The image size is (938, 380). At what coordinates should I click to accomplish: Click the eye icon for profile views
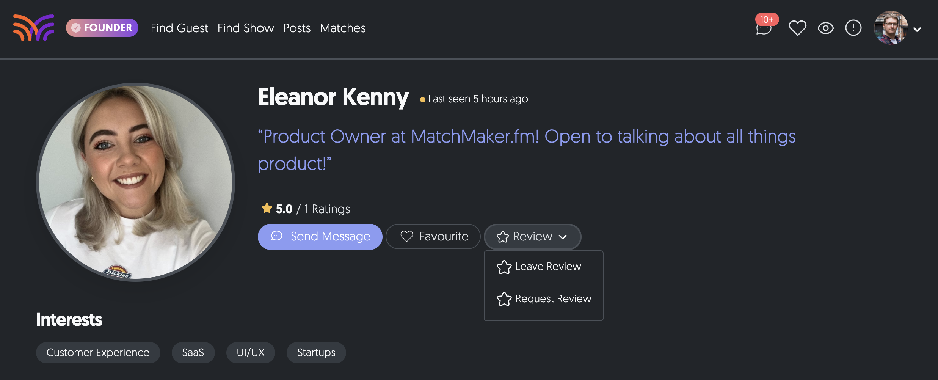coord(826,28)
